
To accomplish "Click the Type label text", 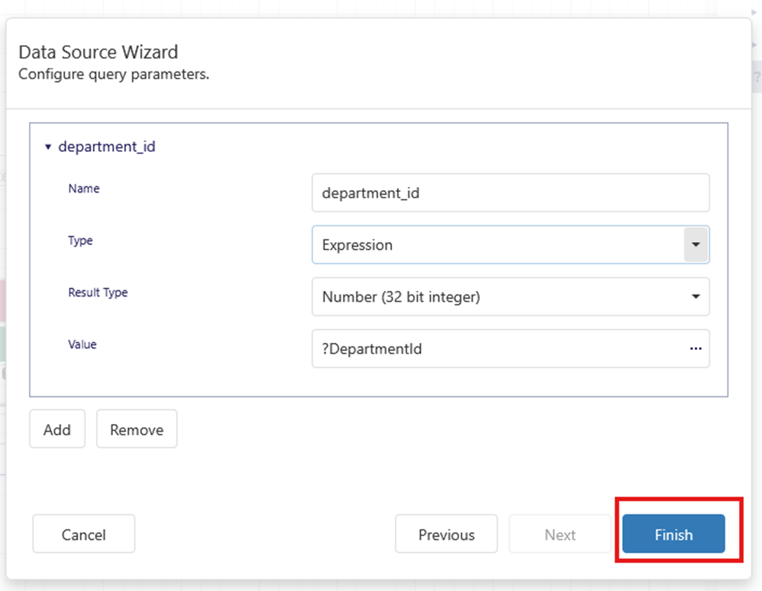I will click(80, 240).
